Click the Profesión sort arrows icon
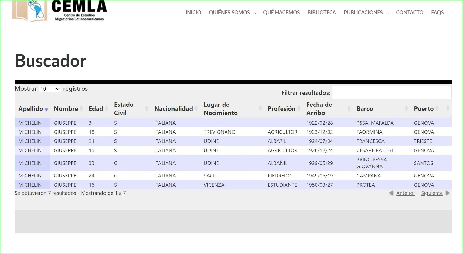The image size is (463, 254). pyautogui.click(x=299, y=109)
